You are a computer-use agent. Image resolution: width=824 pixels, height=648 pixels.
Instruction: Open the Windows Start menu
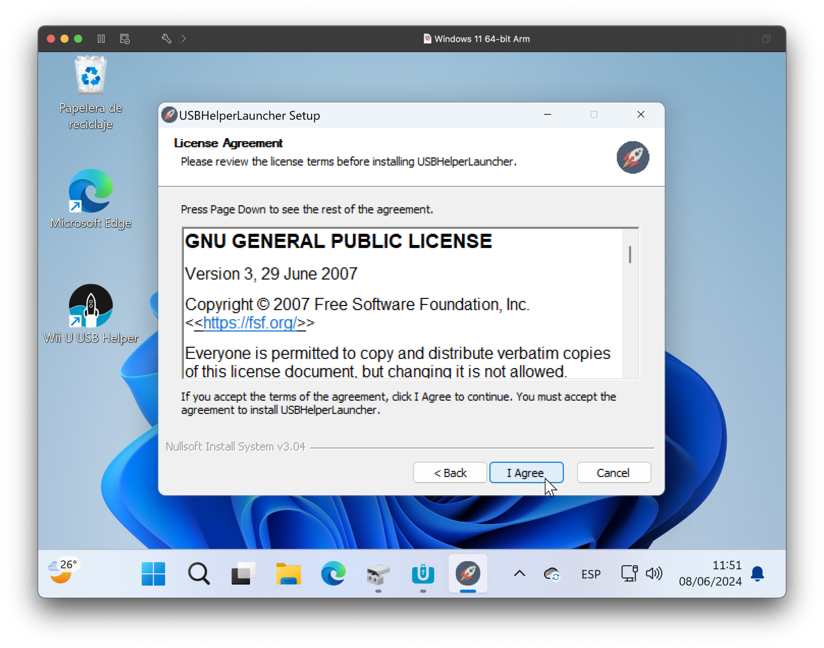[x=153, y=574]
